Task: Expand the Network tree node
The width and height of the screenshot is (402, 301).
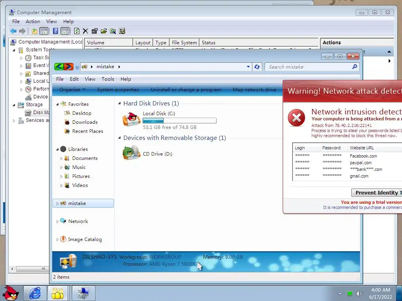Action: pos(57,221)
